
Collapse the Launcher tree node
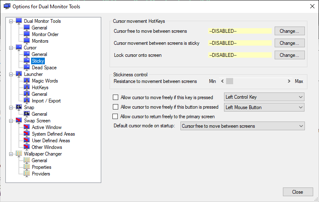(x=11, y=74)
